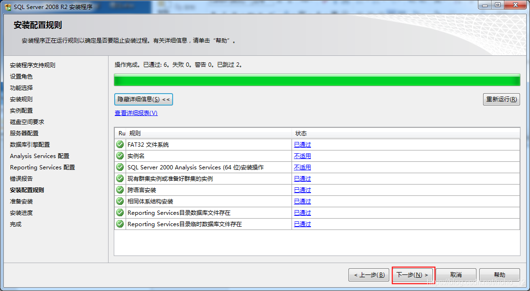The image size is (530, 291).
Task: Select 错误报告 step in sidebar
Action: pyautogui.click(x=21, y=178)
